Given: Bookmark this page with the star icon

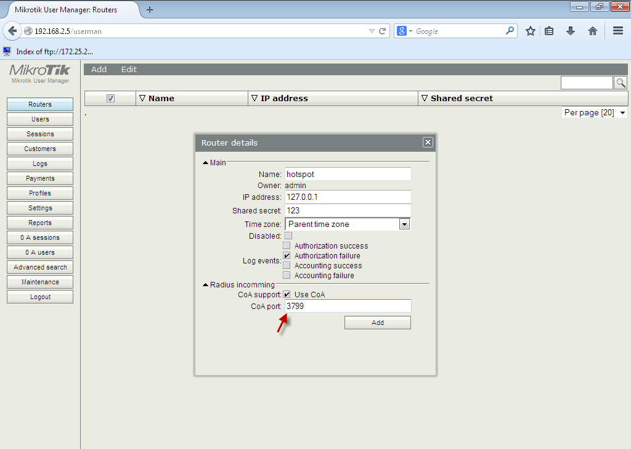Looking at the screenshot, I should (x=531, y=31).
